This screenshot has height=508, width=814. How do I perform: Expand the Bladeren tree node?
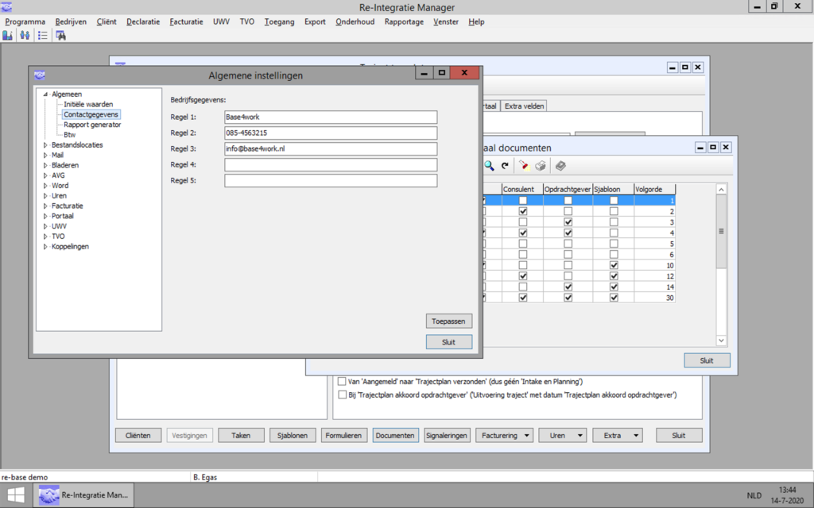(x=45, y=165)
